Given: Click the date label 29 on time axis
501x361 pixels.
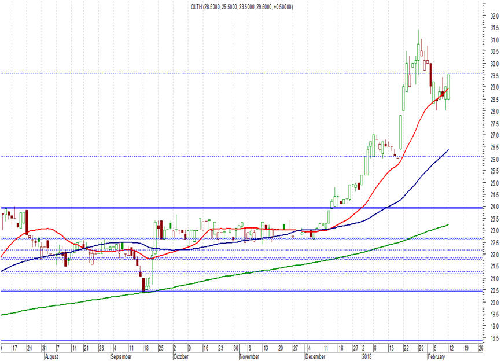Looking at the screenshot, I should click(x=421, y=348).
